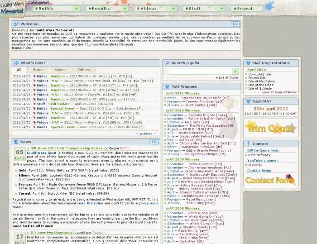Select the Builds tab in What's new
The width and height of the screenshot is (317, 244).
(38, 70)
